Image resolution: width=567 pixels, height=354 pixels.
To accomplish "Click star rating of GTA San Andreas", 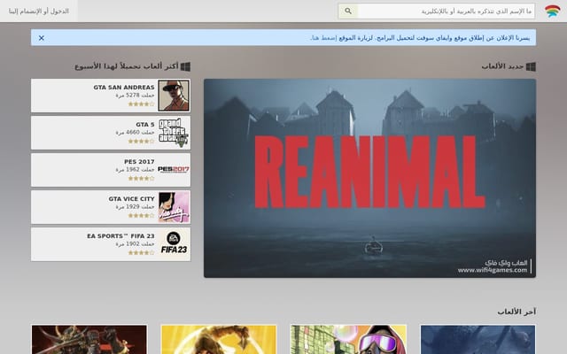I will coord(141,104).
